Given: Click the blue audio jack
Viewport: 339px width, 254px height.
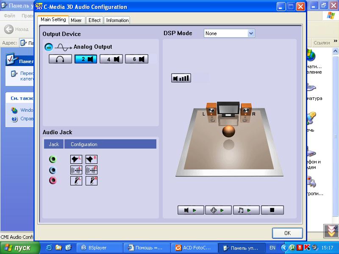Looking at the screenshot, I should click(53, 170).
